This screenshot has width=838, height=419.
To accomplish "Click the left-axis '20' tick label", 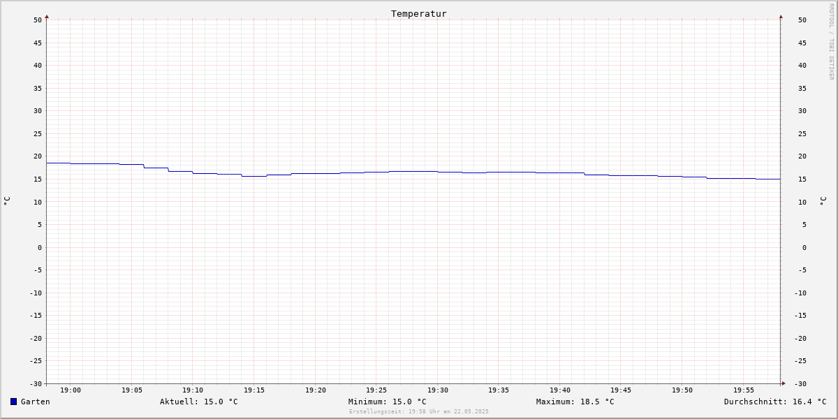I will click(38, 156).
